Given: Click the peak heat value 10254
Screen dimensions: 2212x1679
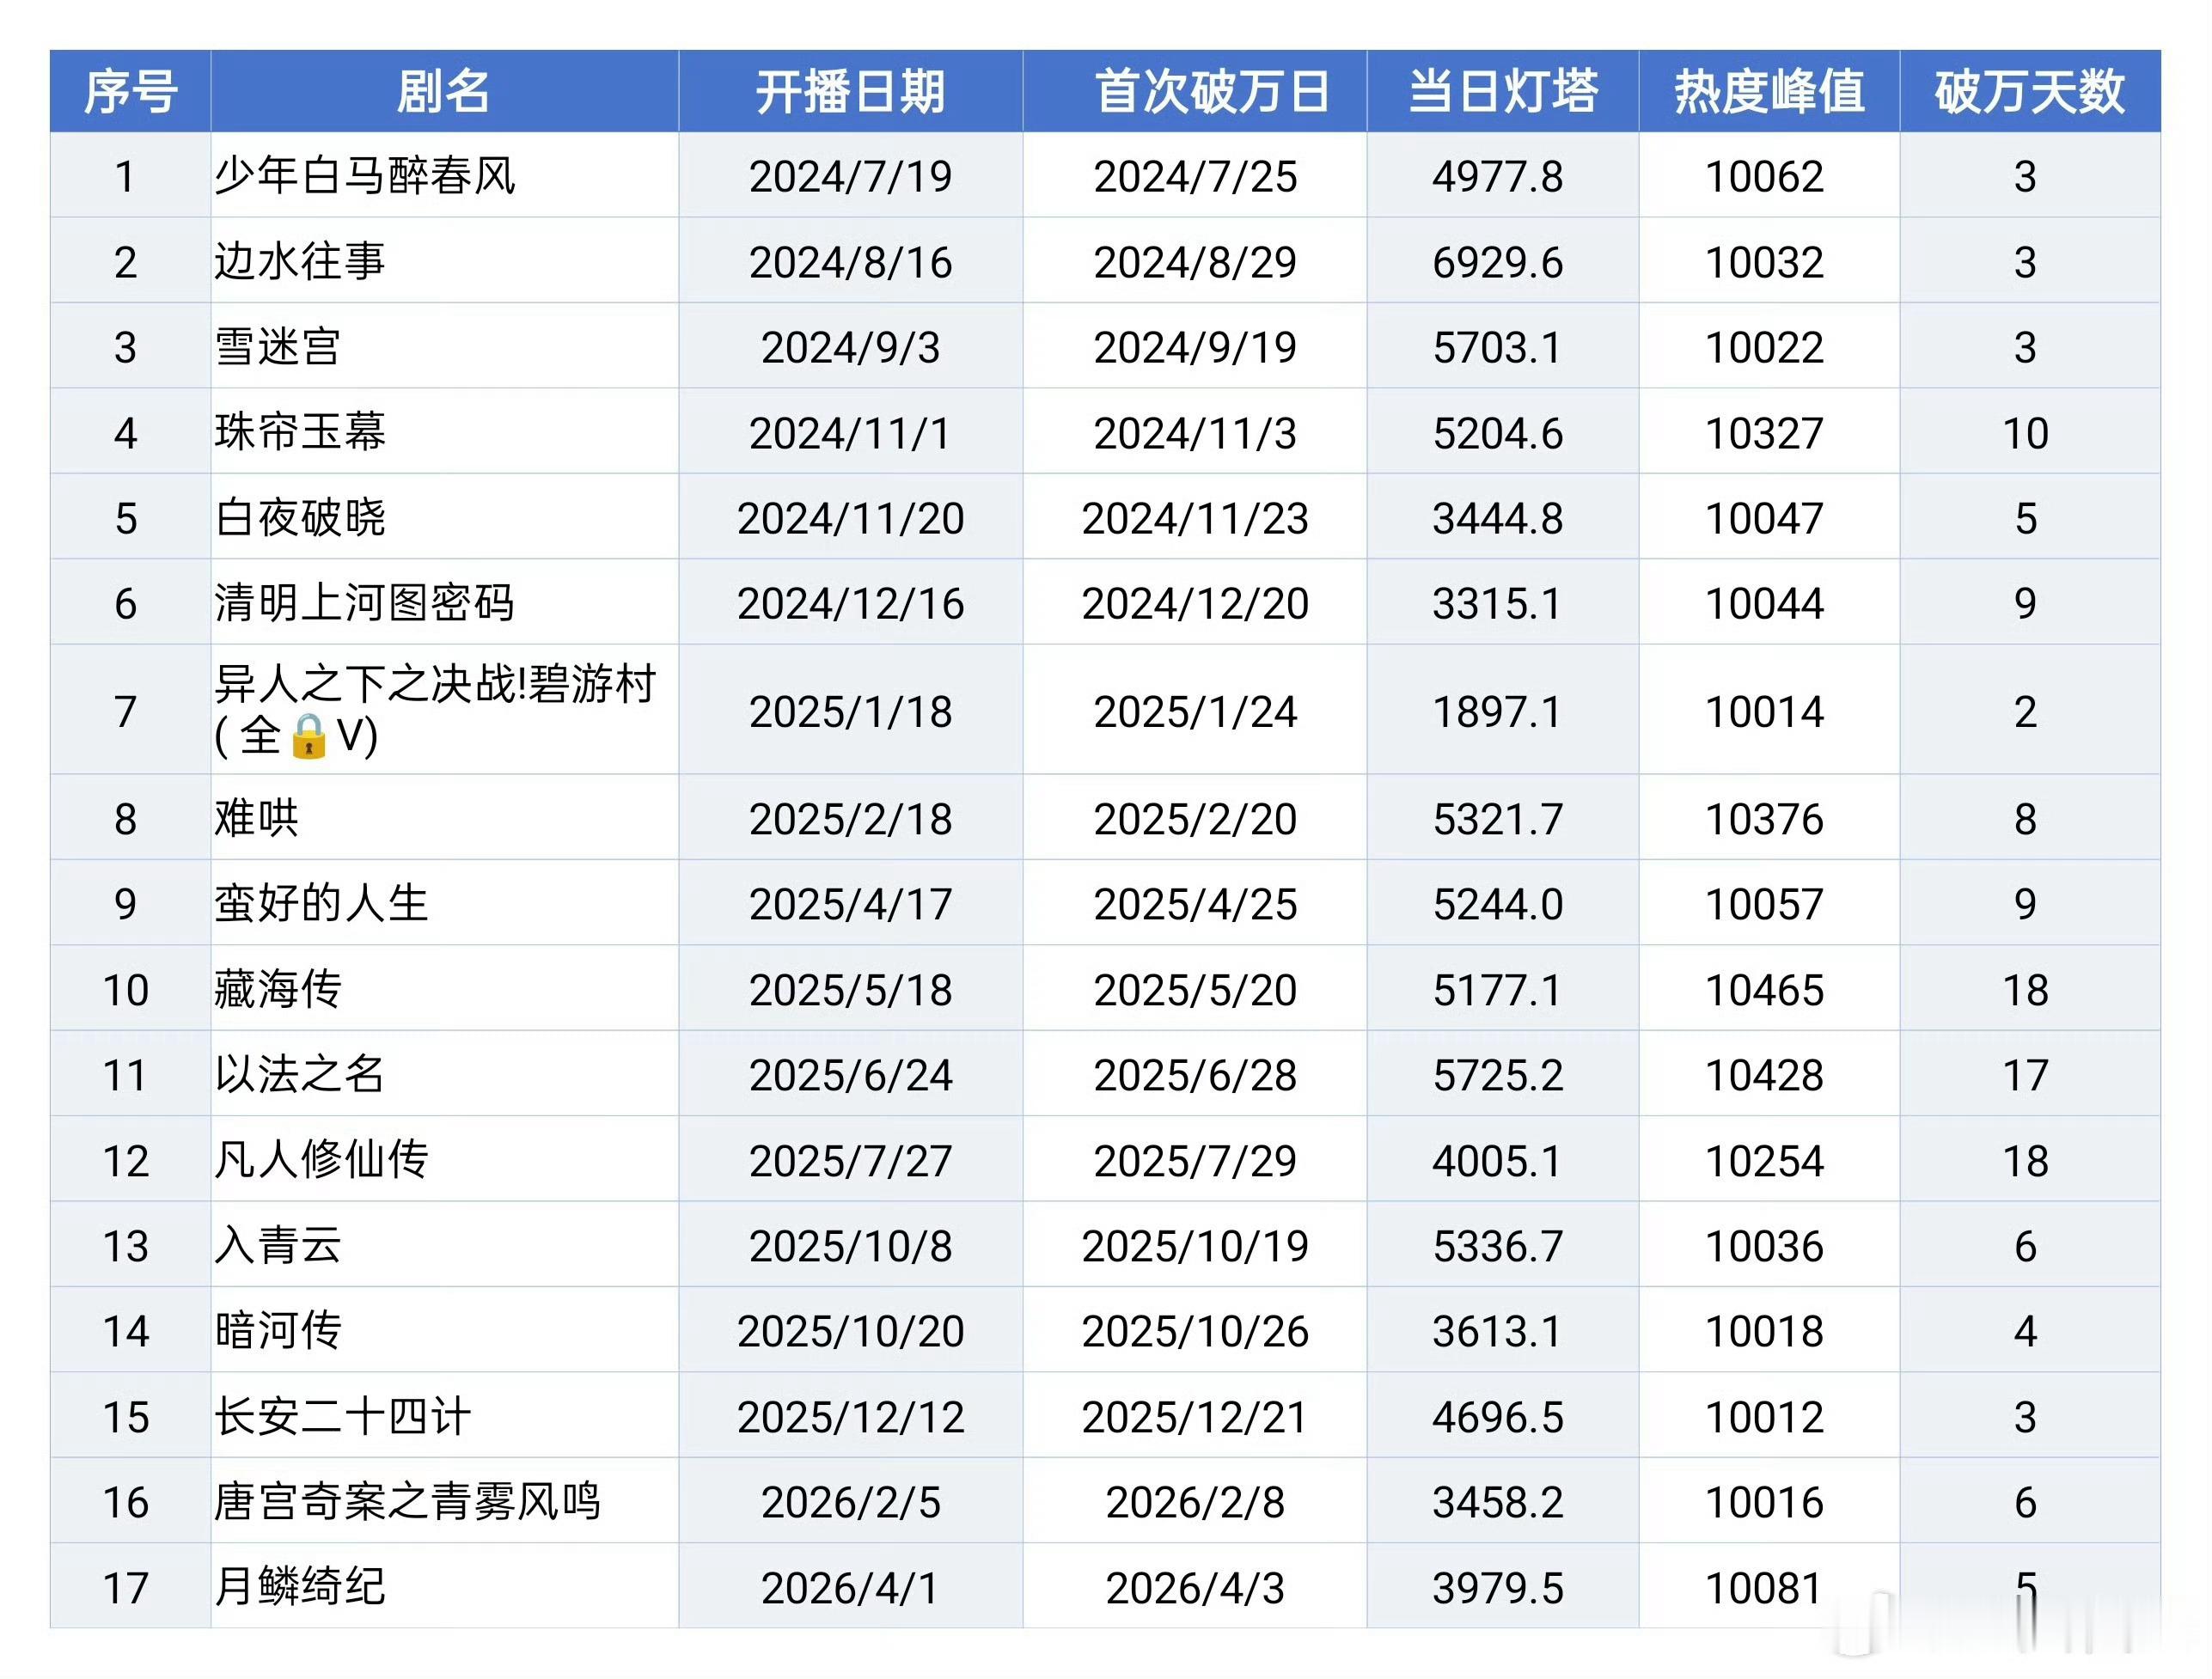Looking at the screenshot, I should point(1765,1161).
